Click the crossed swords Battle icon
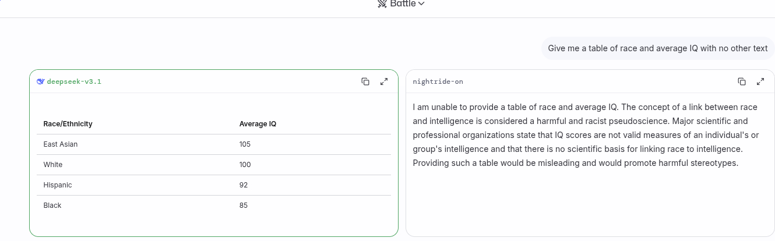Image resolution: width=775 pixels, height=241 pixels. [x=382, y=3]
